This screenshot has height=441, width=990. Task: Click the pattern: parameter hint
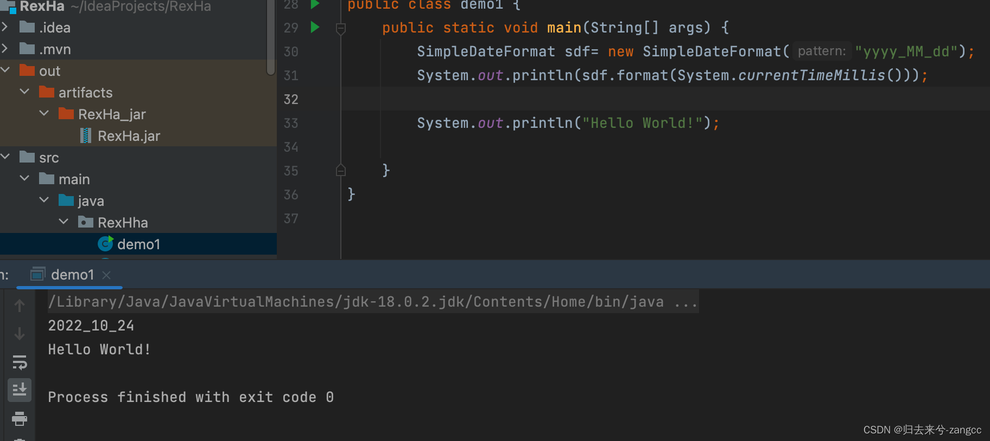point(822,51)
